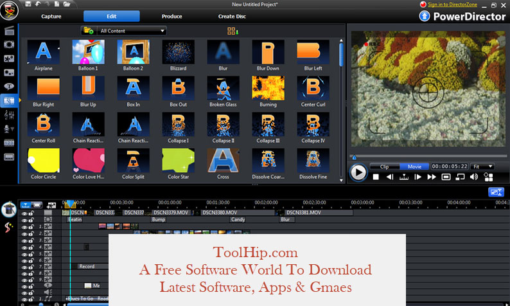Image resolution: width=510 pixels, height=306 pixels.
Task: Open the Voice-Over Recording Room icon
Action: click(x=7, y=129)
